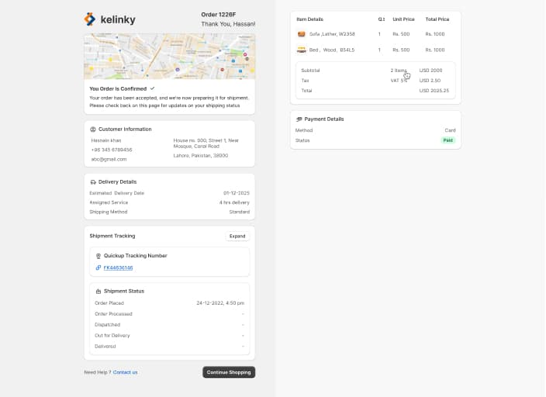Click the link icon beside the tracking number
Screen dimensions: 546x397
98,268
